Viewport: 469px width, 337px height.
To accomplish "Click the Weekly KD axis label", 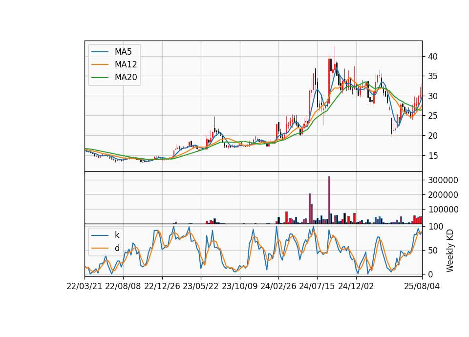I will click(449, 251).
